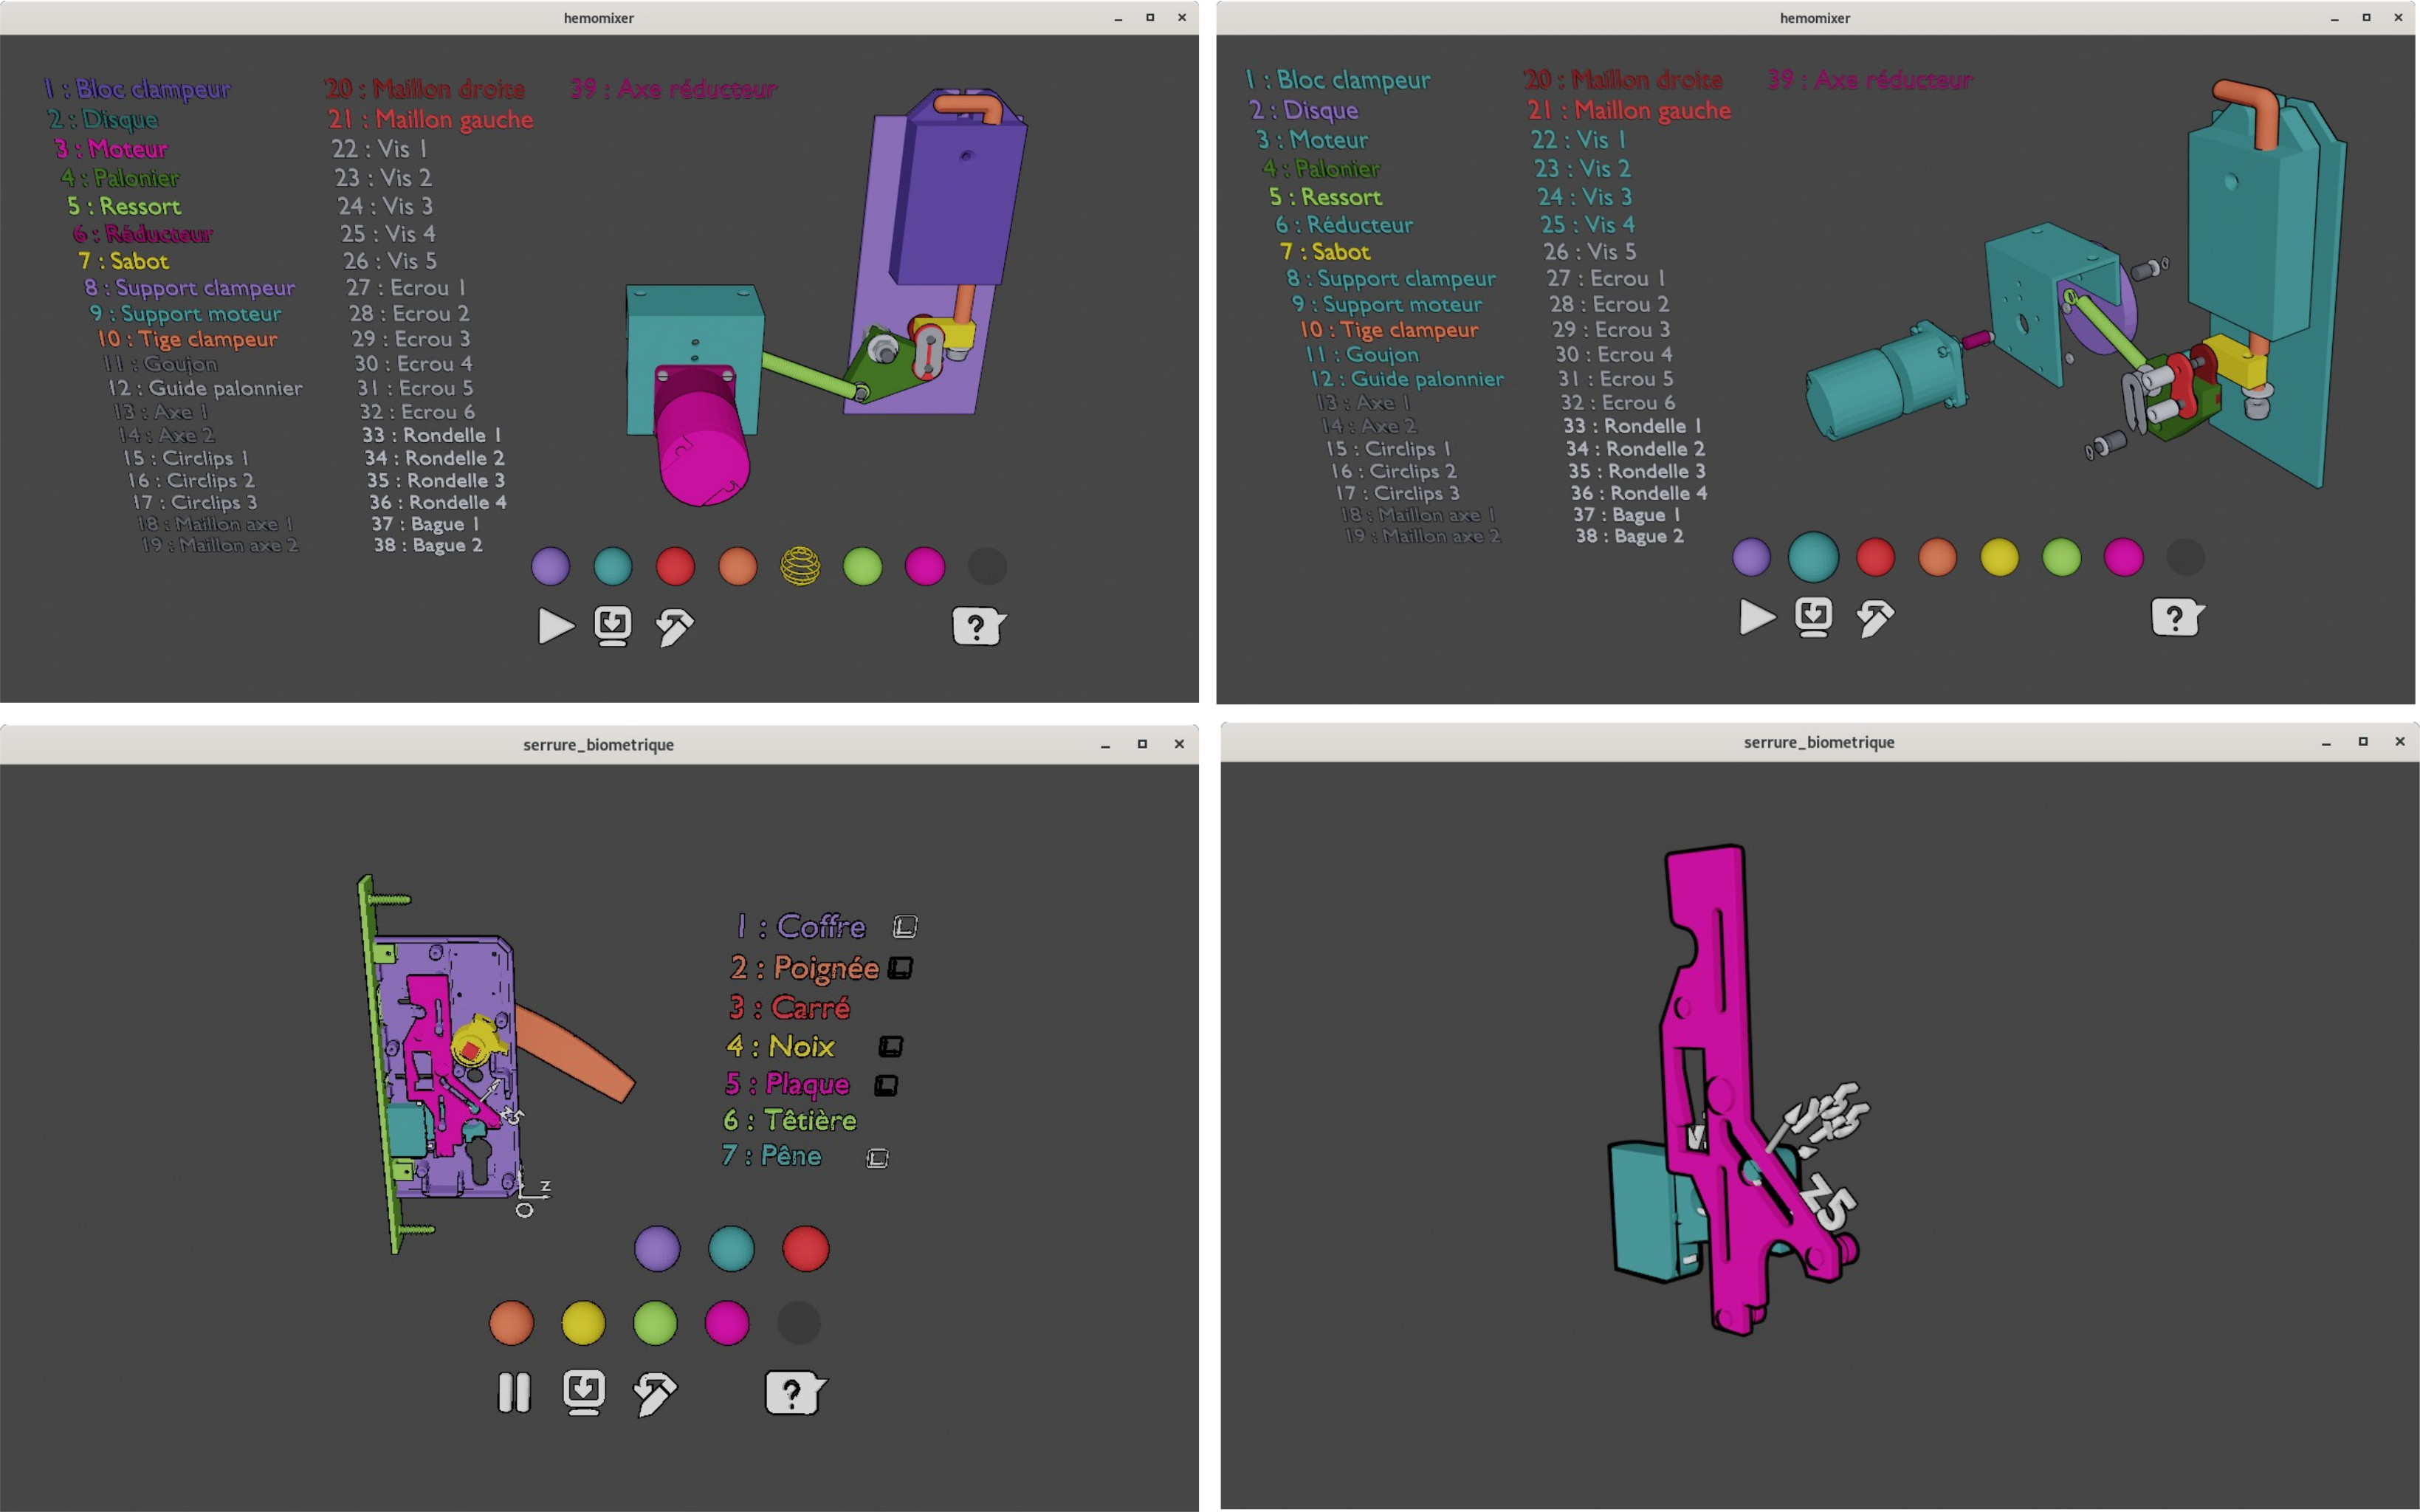Click '7 : Sabot' label in left hemomixer window

[x=124, y=261]
